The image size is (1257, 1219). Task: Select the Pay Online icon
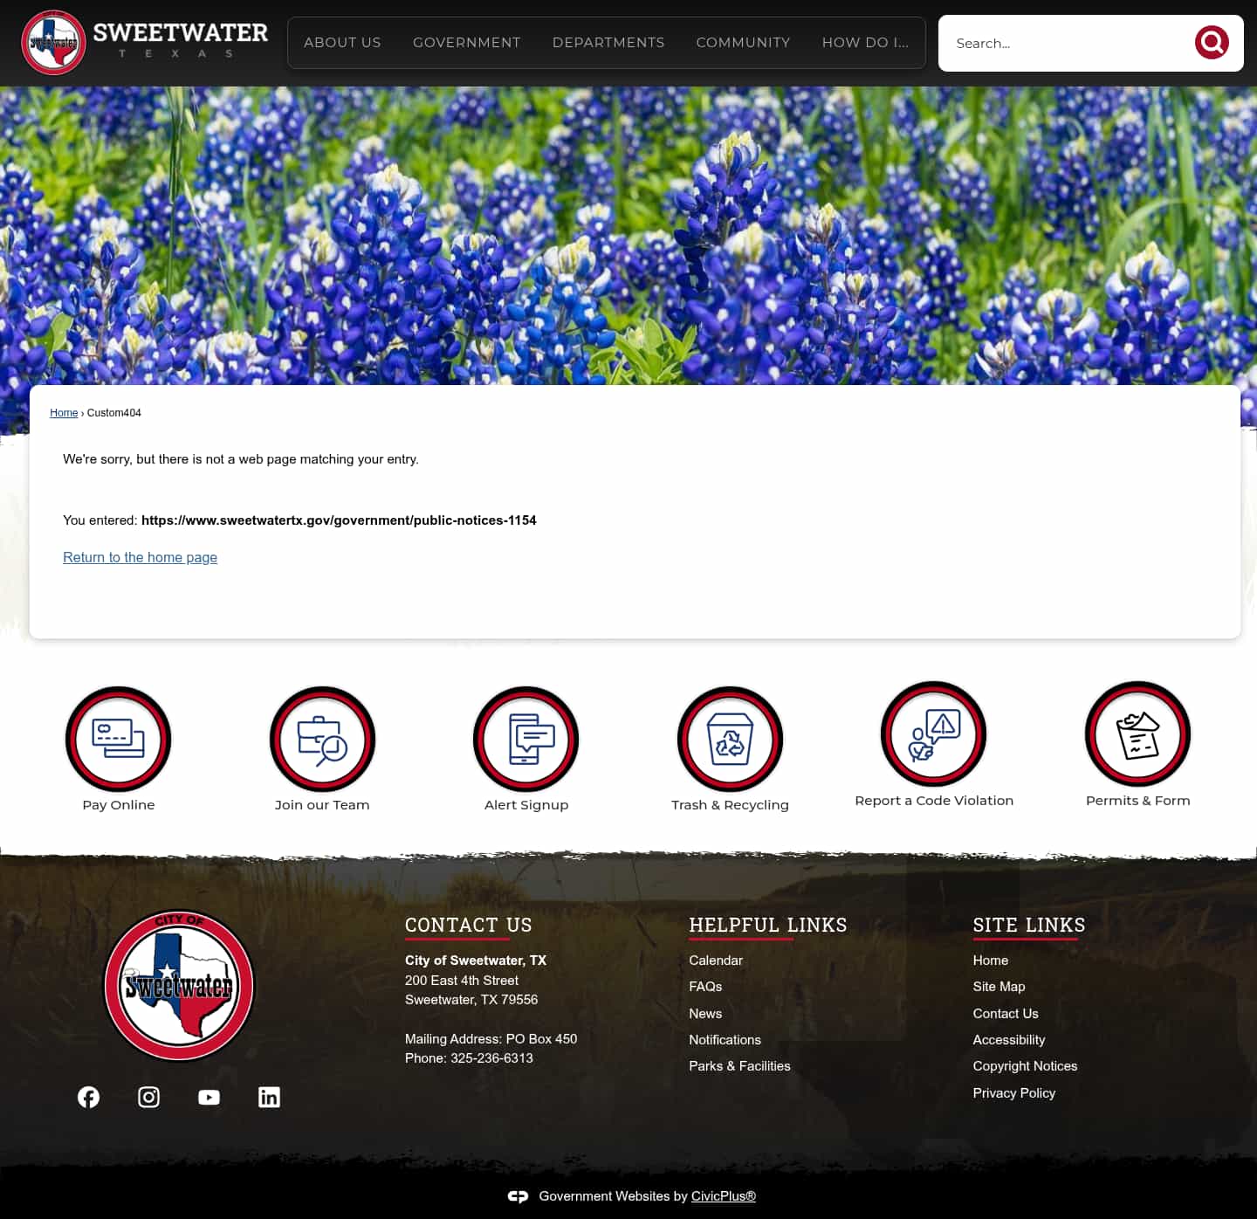(118, 739)
